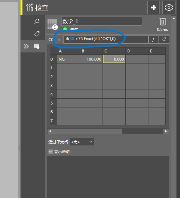Click the 0.5ms execution time label
This screenshot has width=180, height=198.
point(162,30)
